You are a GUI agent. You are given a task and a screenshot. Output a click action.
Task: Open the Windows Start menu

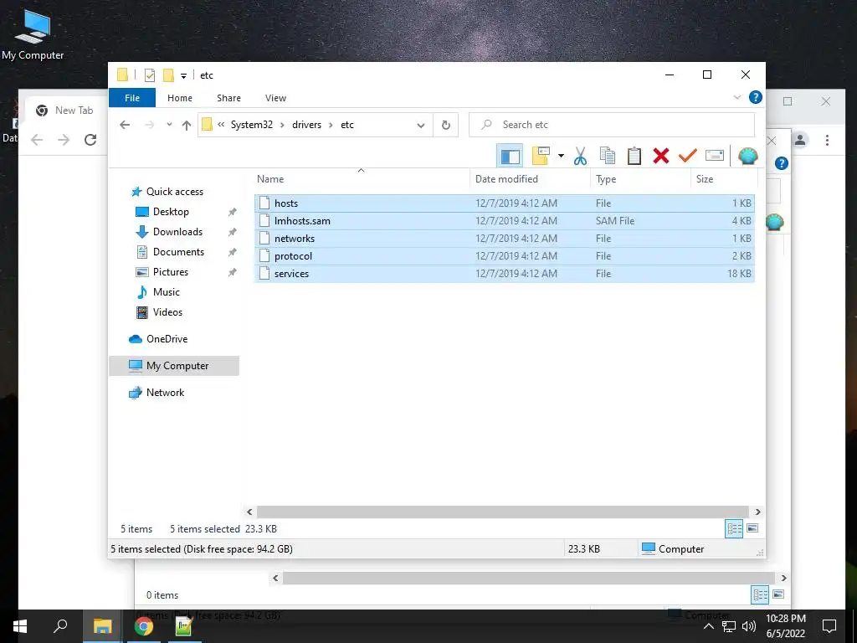pyautogui.click(x=20, y=626)
